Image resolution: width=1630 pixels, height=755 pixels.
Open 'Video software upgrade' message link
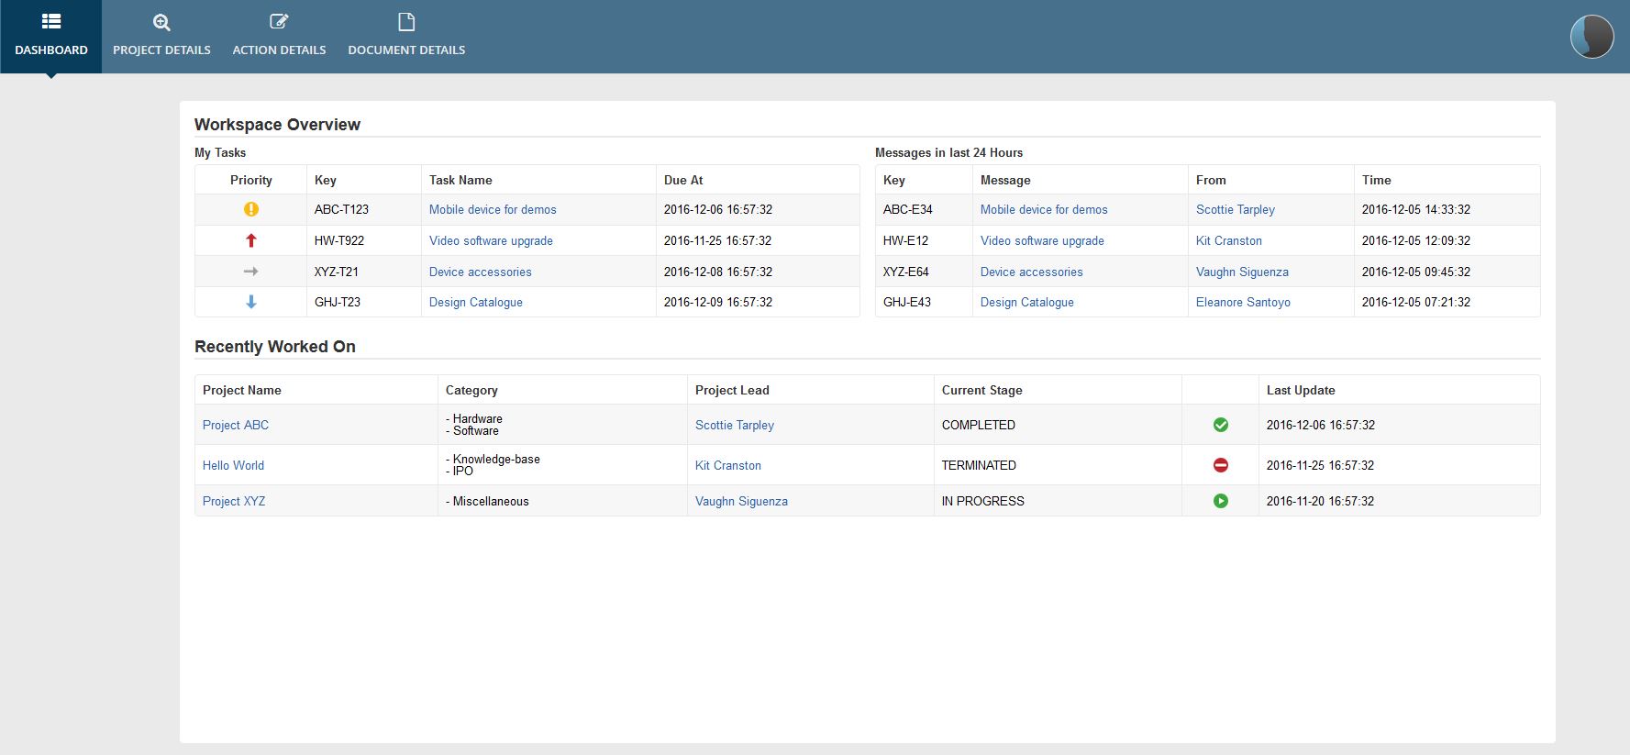click(x=1042, y=240)
